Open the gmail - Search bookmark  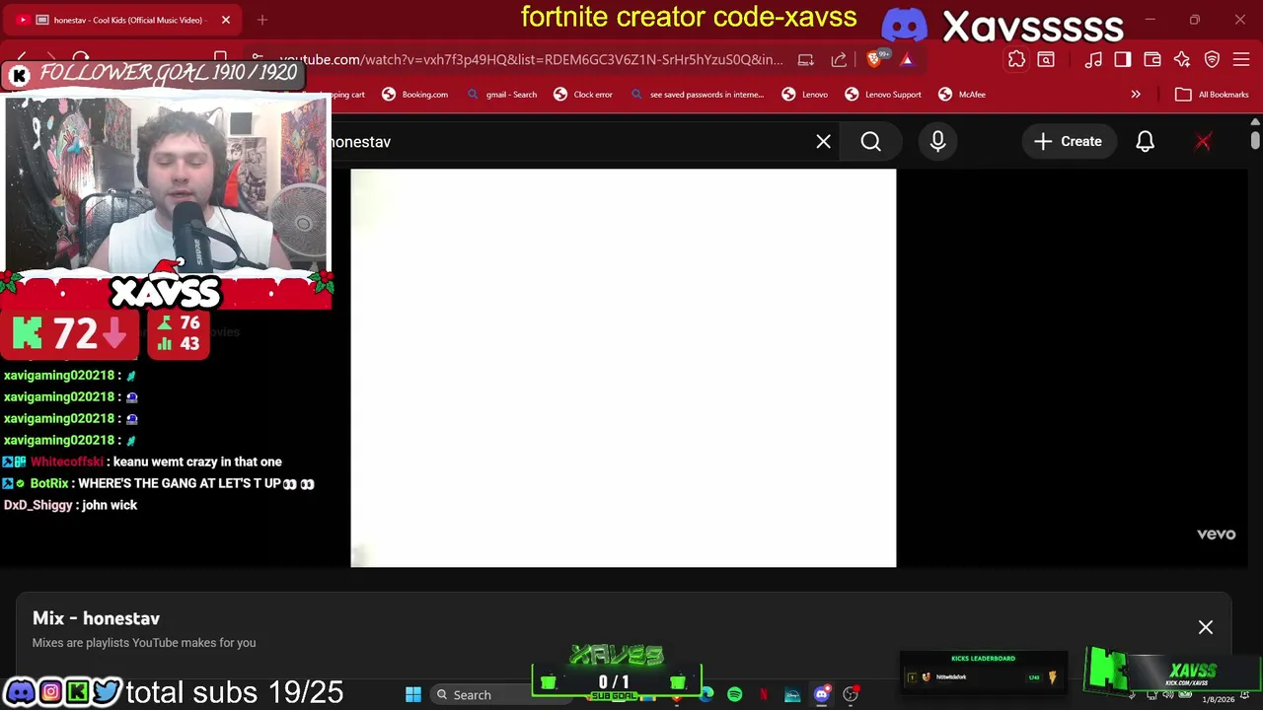click(x=501, y=95)
